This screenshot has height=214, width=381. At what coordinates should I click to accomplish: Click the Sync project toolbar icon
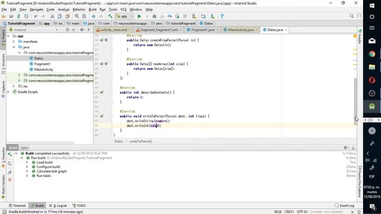point(26,16)
